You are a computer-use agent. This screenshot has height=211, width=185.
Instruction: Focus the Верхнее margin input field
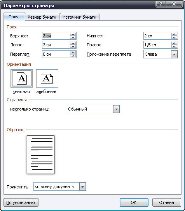56,36
